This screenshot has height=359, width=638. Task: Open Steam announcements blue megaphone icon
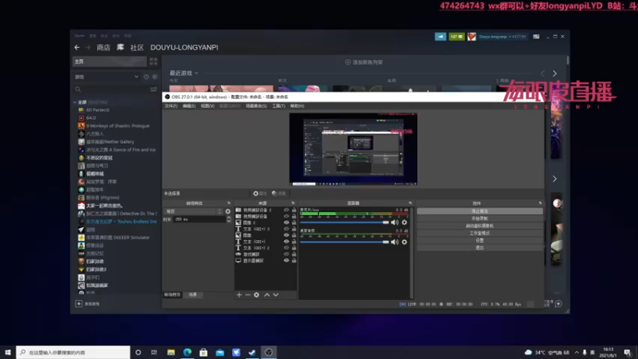(440, 37)
